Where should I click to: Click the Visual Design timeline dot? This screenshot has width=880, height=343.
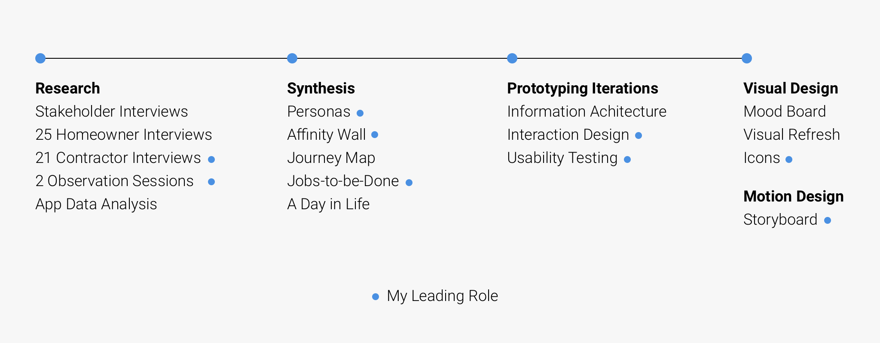747,58
